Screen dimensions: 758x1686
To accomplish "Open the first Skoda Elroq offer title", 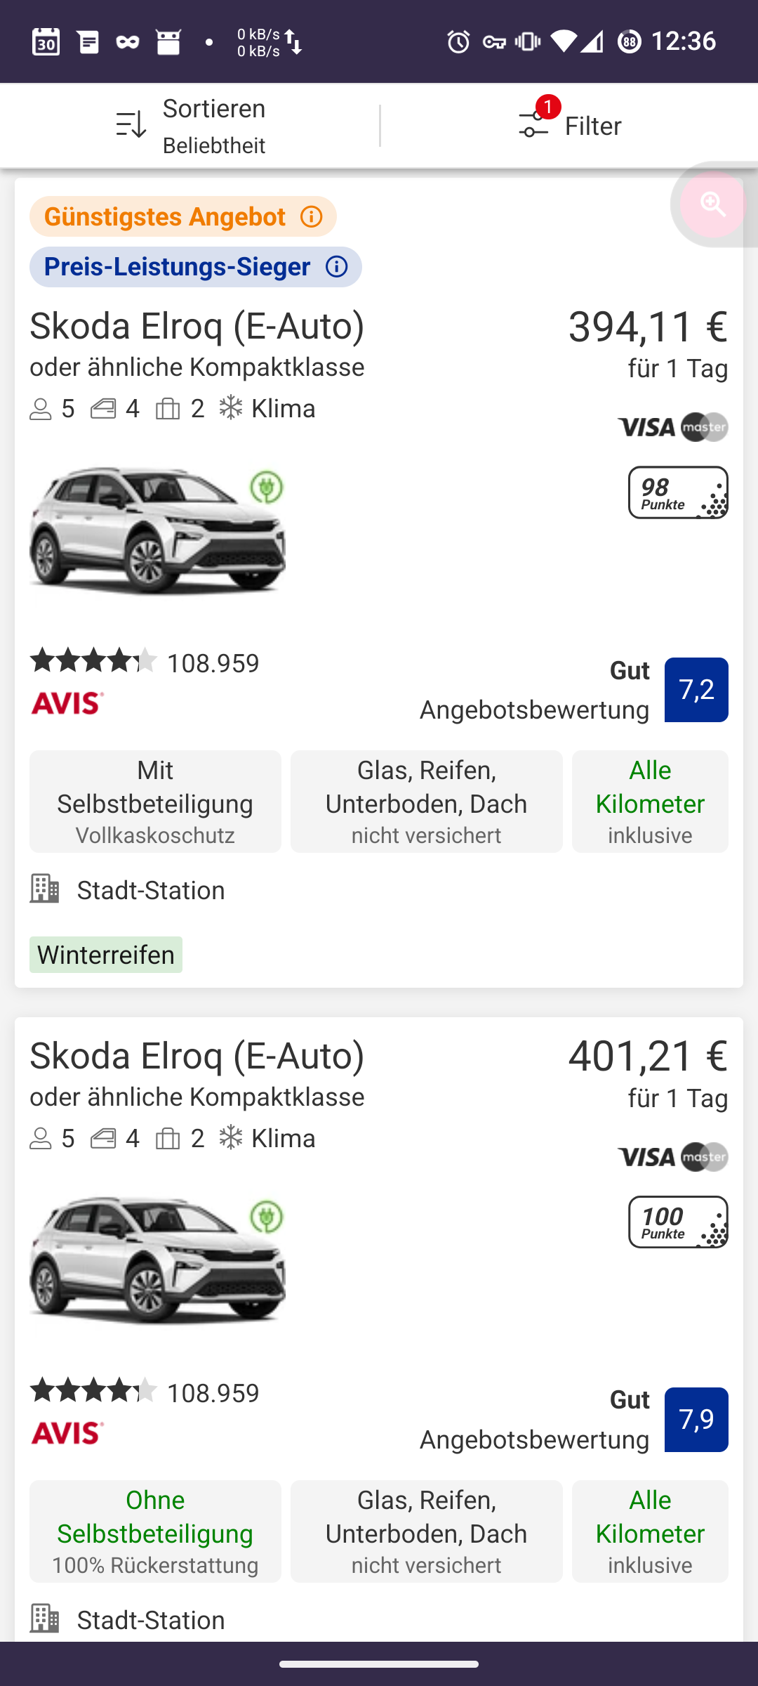I will pos(197,326).
